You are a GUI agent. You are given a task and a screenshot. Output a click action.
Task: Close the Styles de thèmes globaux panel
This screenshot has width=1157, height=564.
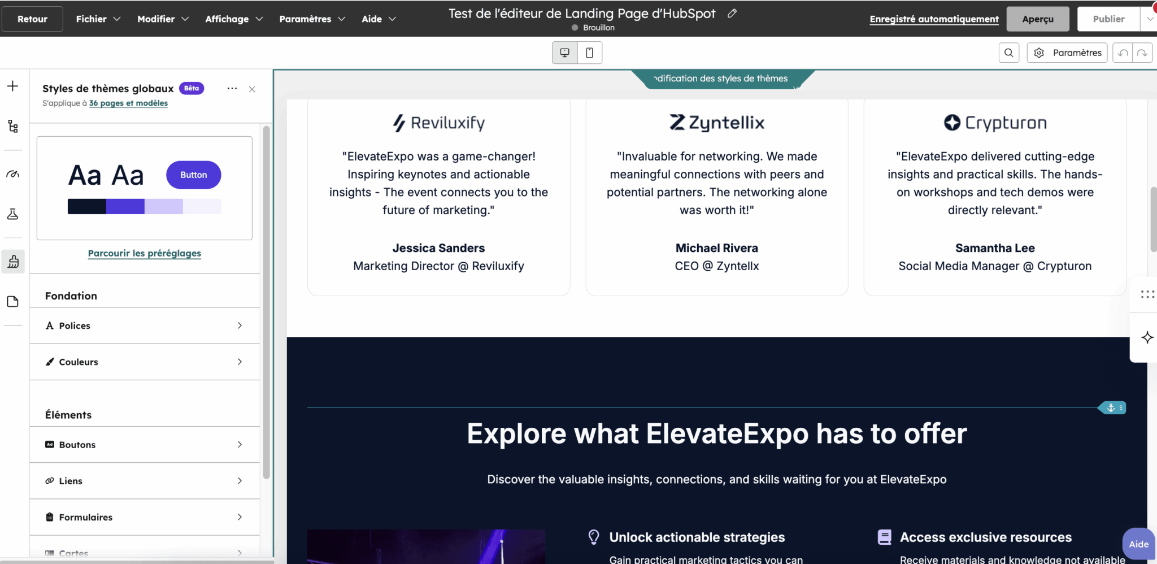(x=252, y=89)
